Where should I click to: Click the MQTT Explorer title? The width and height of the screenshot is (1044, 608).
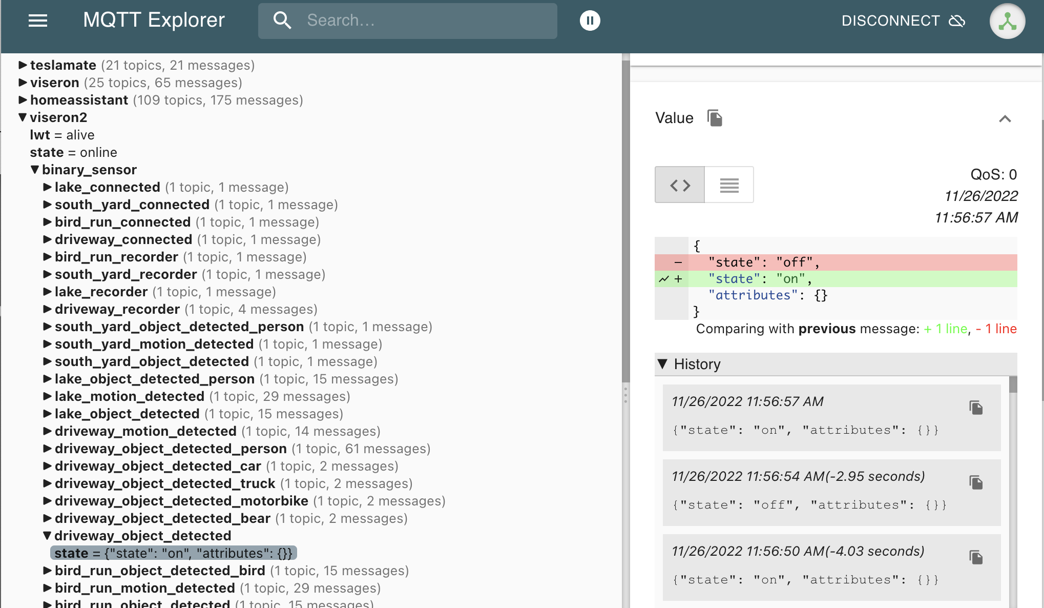coord(154,21)
